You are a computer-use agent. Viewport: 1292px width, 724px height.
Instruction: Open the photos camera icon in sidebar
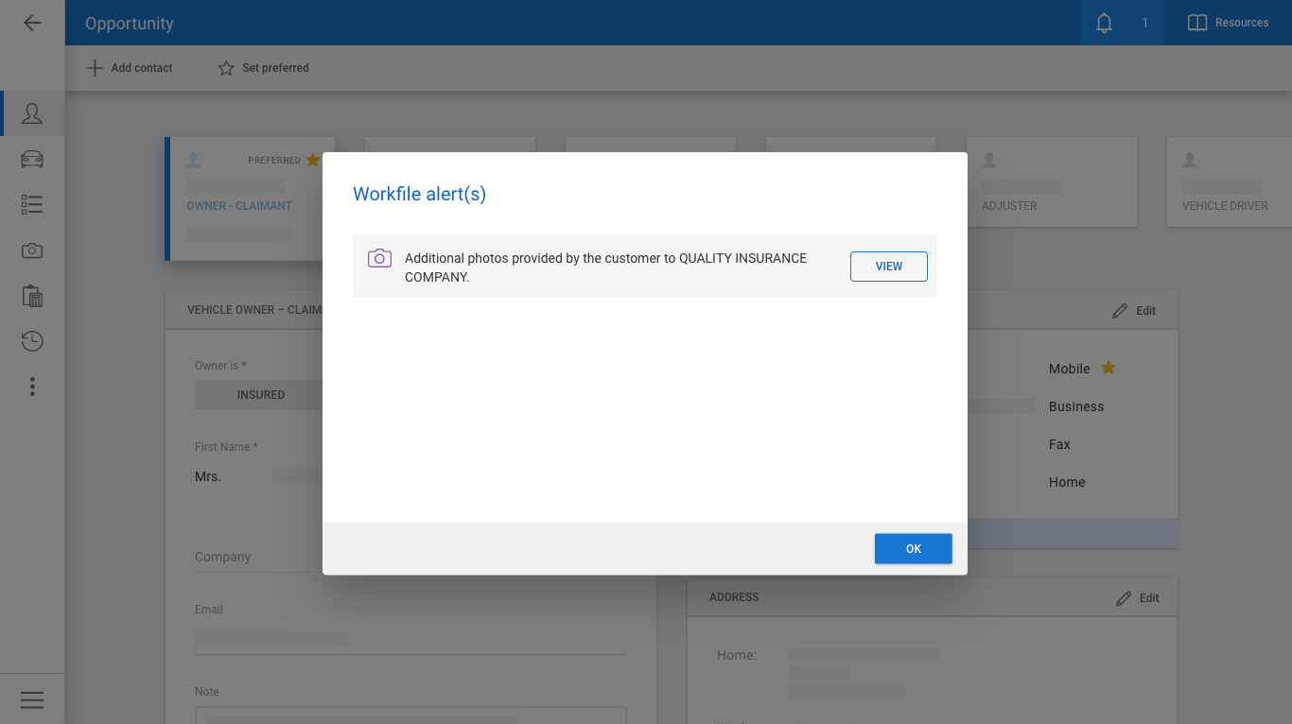pyautogui.click(x=32, y=250)
